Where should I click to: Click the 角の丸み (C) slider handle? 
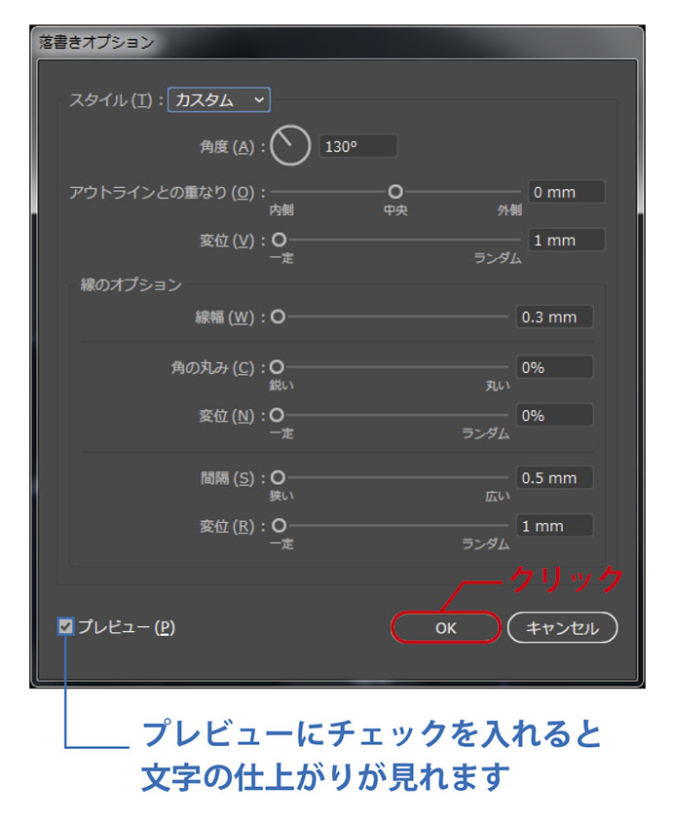pos(277,367)
